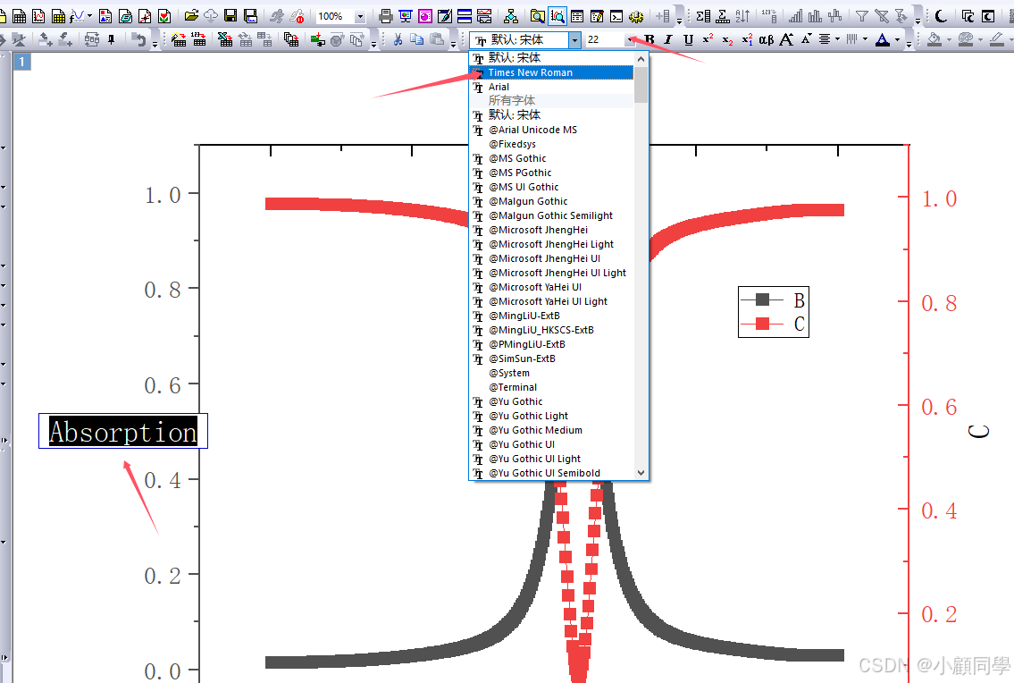This screenshot has height=683, width=1014.
Task: Choose @MingLiU_HKSCS-ExtB font entry
Action: (x=551, y=330)
